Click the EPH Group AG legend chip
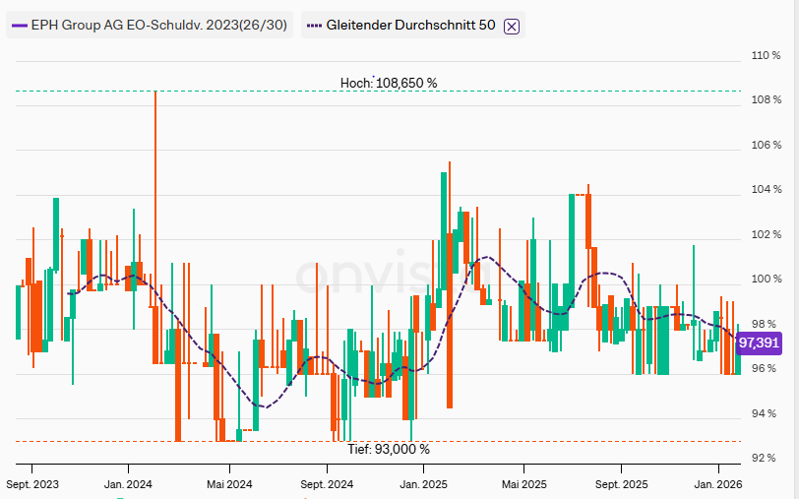 coord(150,26)
